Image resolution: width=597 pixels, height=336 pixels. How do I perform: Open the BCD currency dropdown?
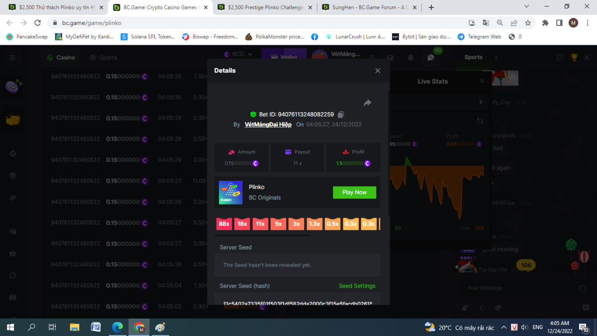237,54
